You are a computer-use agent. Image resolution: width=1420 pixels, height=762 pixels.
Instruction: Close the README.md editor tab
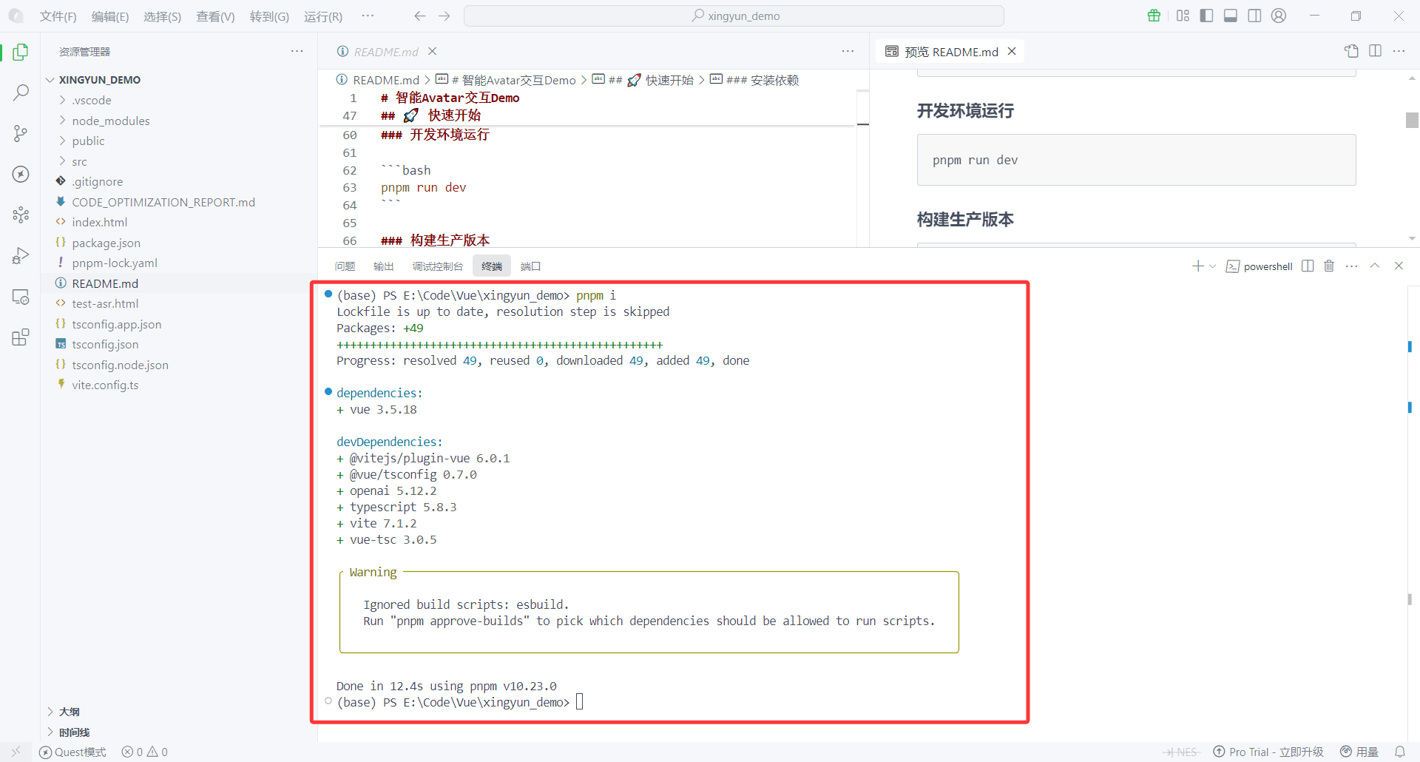click(433, 51)
